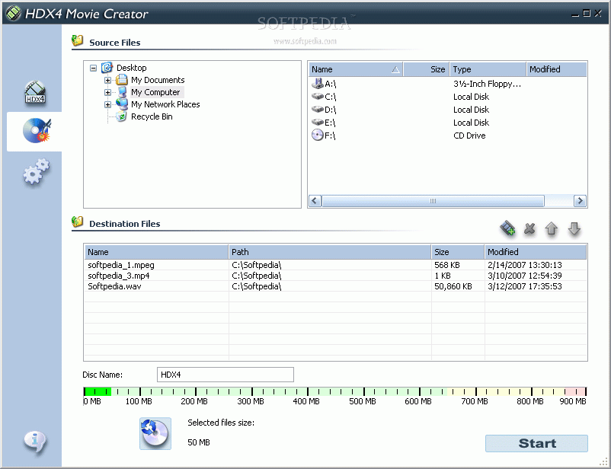The width and height of the screenshot is (611, 469).
Task: Click the Recycle Bin label in tree
Action: [x=152, y=116]
